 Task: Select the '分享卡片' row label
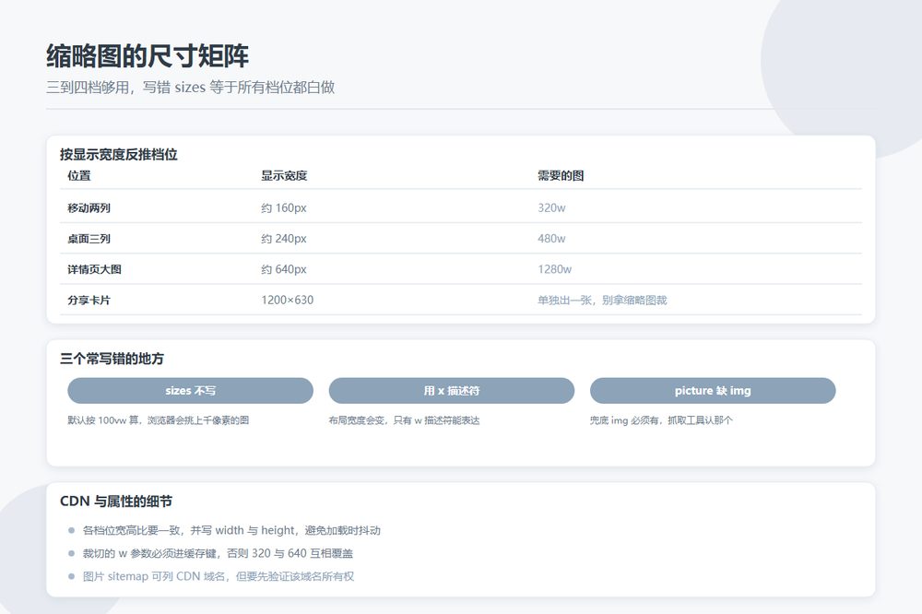pos(89,300)
